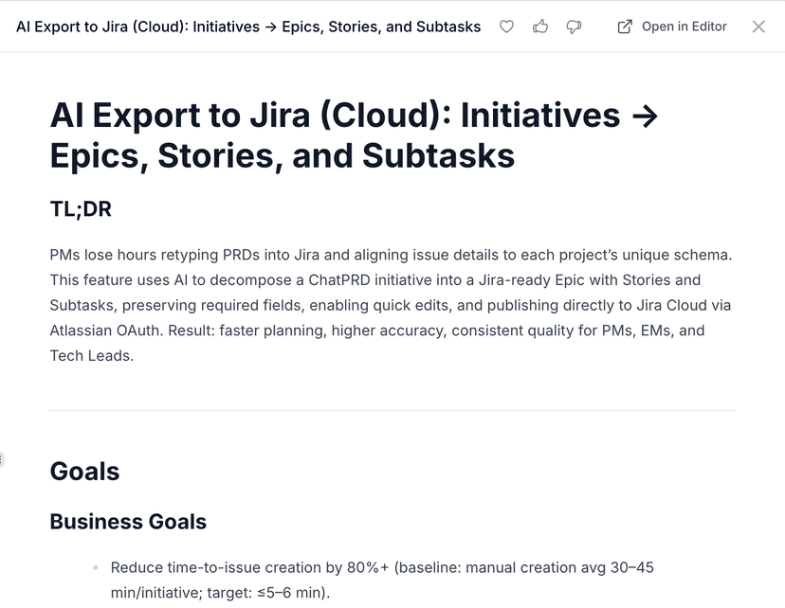Open the document in the Editor

coord(670,27)
